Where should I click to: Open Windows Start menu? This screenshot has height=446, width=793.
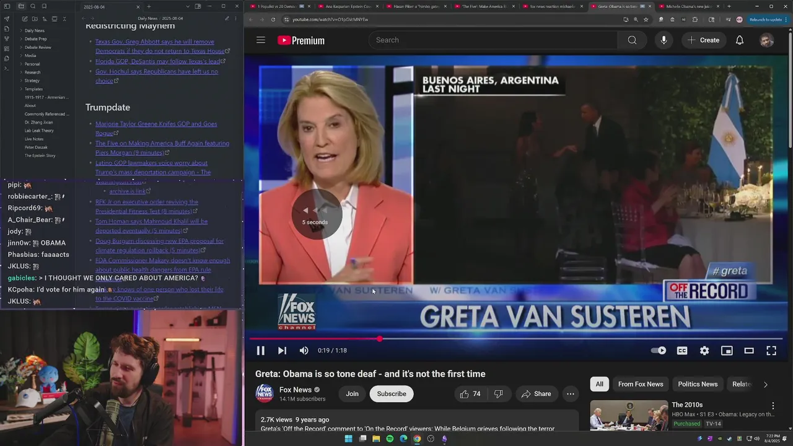coord(348,439)
